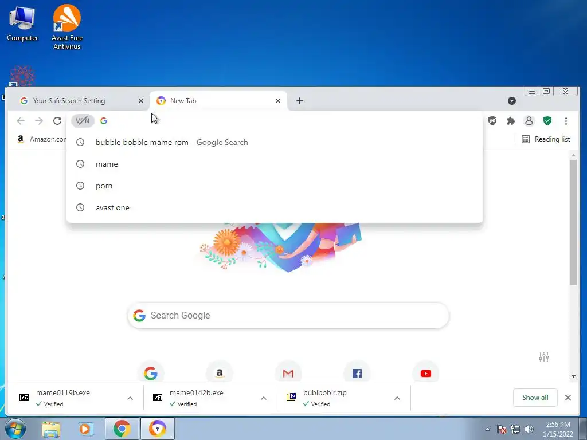
Task: Expand options for mame0142b.exe download
Action: 264,398
